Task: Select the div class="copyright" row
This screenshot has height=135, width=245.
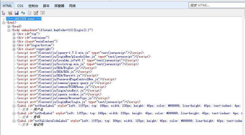Action: (36, 49)
